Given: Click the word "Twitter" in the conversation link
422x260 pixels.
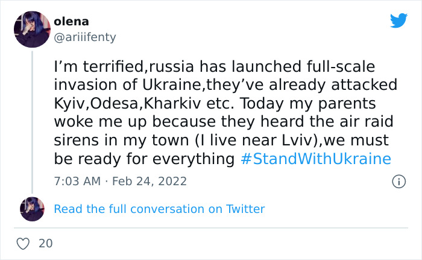Looking at the screenshot, I should 245,209.
